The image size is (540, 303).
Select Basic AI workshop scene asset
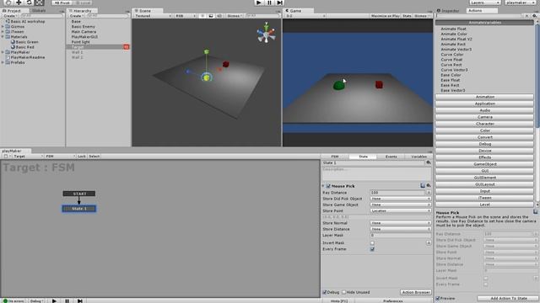click(24, 21)
